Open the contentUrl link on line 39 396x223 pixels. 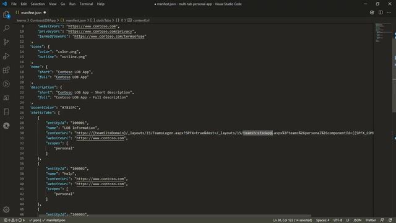pyautogui.click(x=100, y=179)
